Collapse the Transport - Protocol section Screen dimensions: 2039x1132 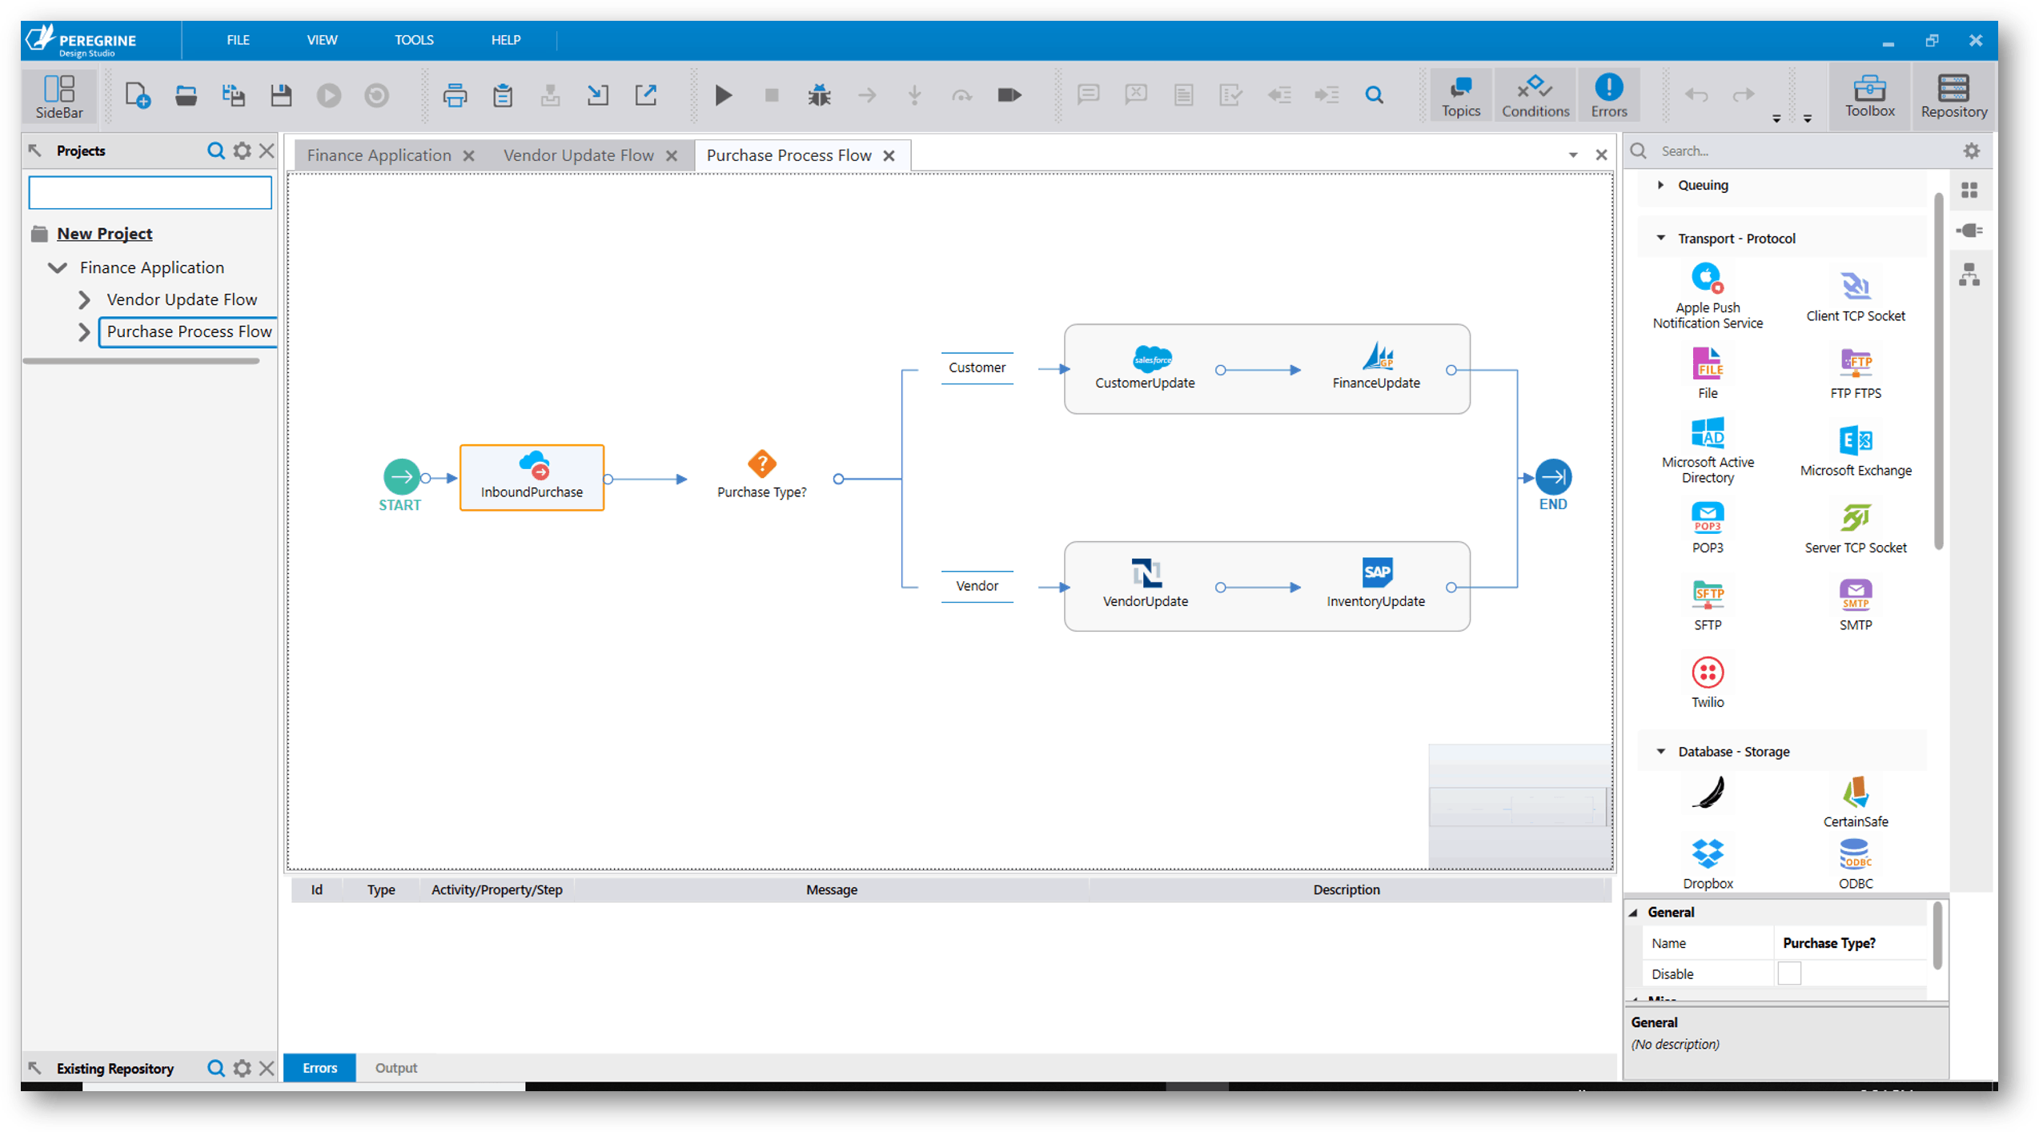click(1660, 238)
